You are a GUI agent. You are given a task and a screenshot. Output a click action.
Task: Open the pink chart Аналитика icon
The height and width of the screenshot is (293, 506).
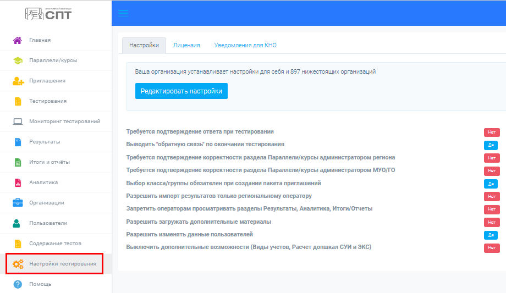[18, 183]
